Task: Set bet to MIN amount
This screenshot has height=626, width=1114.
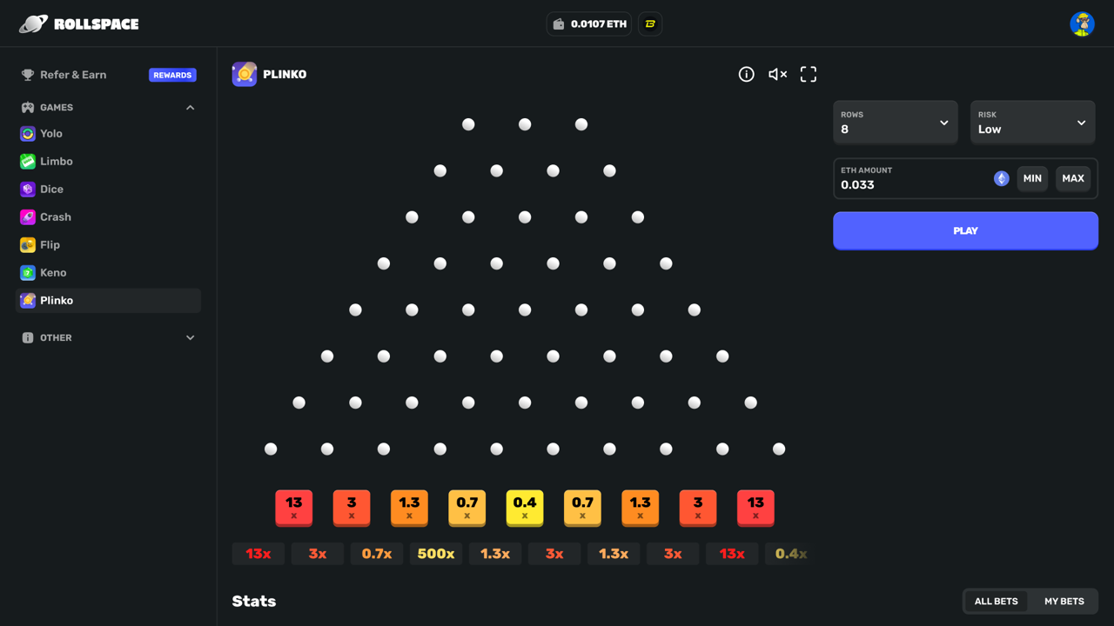Action: [x=1032, y=178]
